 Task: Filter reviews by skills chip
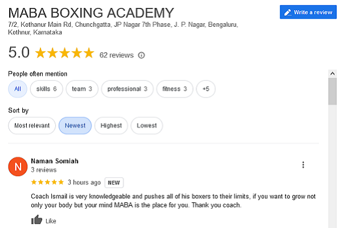point(47,89)
